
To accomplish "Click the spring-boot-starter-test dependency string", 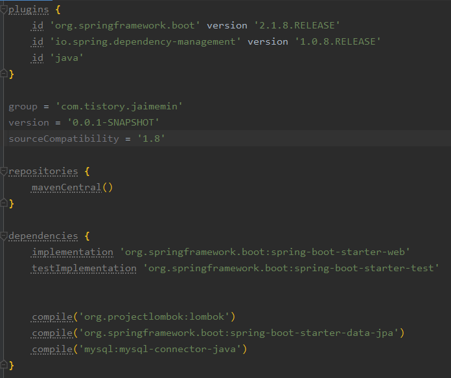I will point(291,268).
